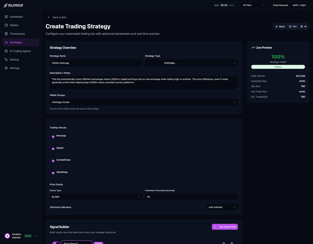
Task: Click wallet address addr1...a2grx
Action: point(299,5)
